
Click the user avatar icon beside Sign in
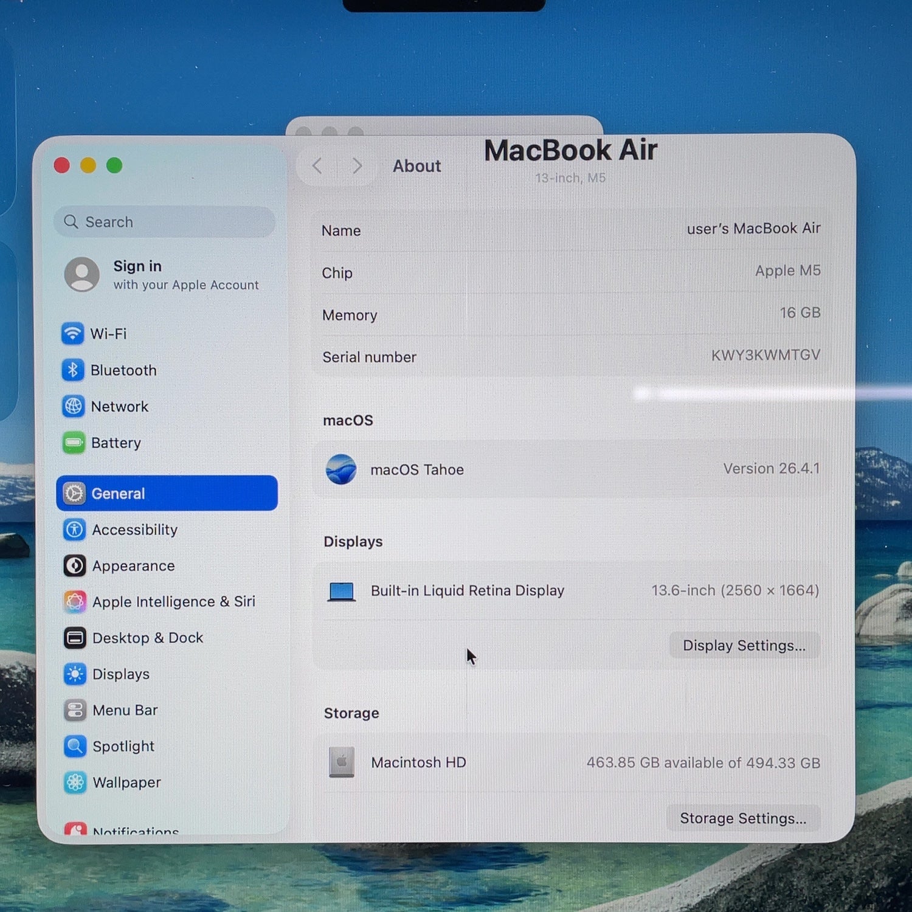click(82, 274)
